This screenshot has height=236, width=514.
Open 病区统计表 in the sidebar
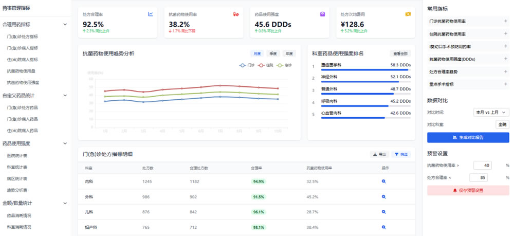17,178
